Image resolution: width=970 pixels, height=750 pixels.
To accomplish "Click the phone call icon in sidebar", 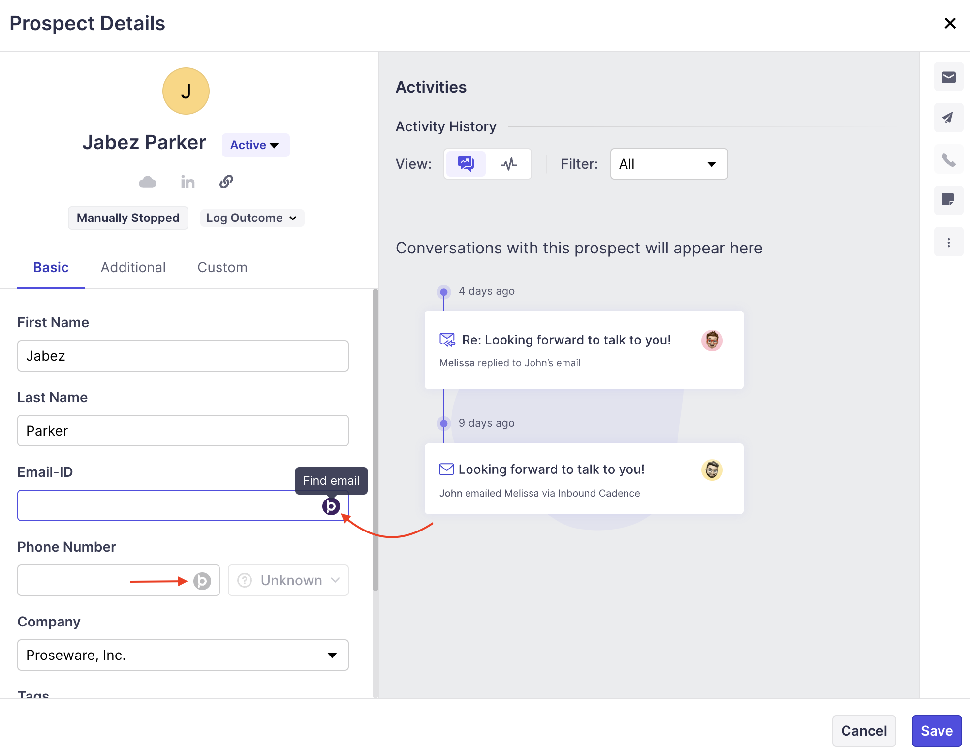I will click(x=948, y=159).
